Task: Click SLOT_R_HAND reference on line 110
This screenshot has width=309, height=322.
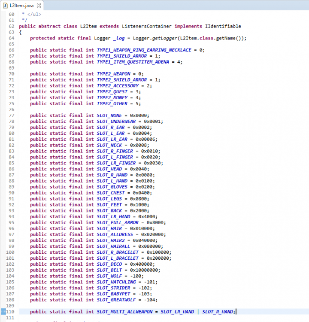Action: tap(218, 312)
